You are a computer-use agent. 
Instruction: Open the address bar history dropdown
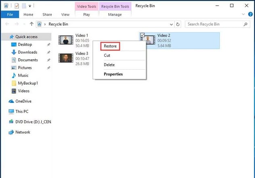[171, 24]
